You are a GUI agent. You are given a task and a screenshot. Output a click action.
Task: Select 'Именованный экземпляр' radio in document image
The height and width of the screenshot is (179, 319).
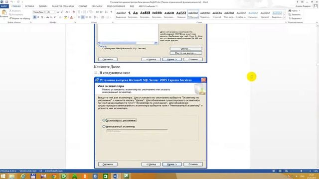(x=104, y=126)
